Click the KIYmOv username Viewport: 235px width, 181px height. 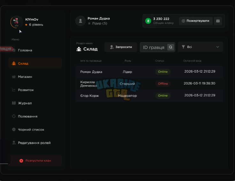click(x=32, y=20)
